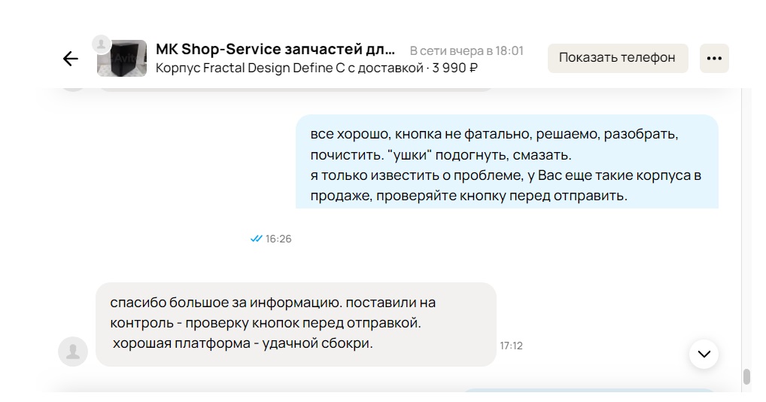Viewport: 766px width, 402px height.
Task: Click the 16:26 message timestamp
Action: 278,239
